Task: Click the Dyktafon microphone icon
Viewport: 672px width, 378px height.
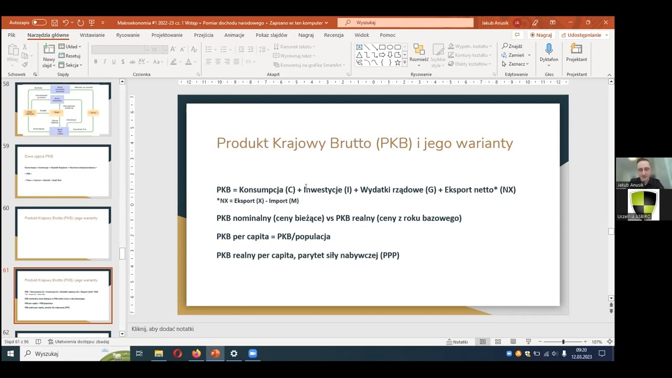Action: point(549,49)
